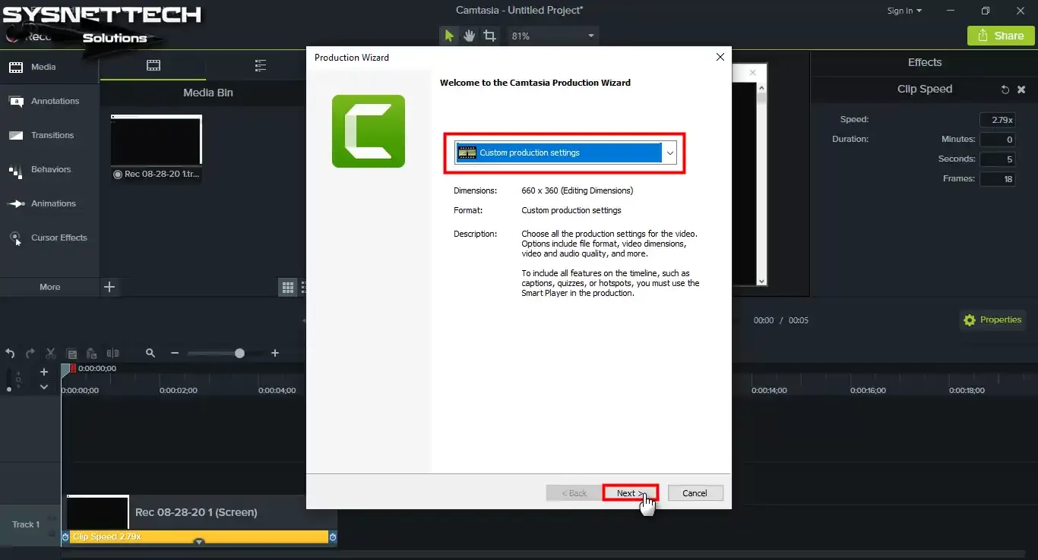Click Cancel in the Production Wizard
Screen dimensions: 1038x560
point(695,493)
